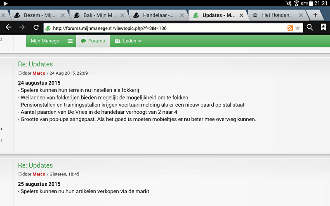Open the RSS feed icon in address bar

pos(290,28)
